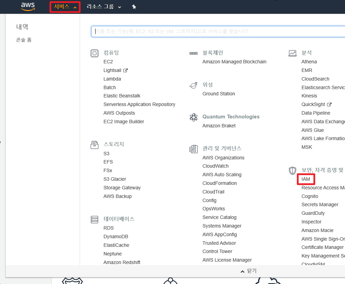Open the EFS service
The height and width of the screenshot is (284, 345).
tap(108, 162)
